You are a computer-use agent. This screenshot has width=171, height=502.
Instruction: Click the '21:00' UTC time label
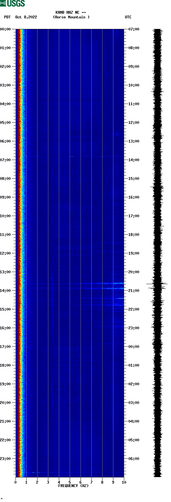134,291
